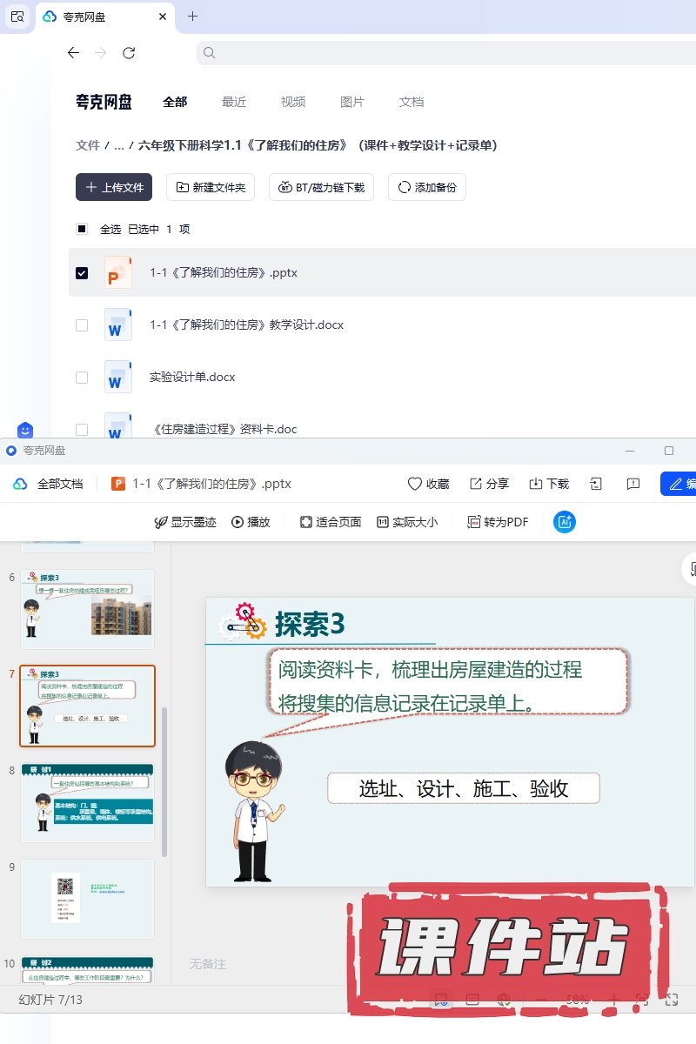The image size is (696, 1044).
Task: Click the 实际大小 actual size icon
Action: point(383,522)
